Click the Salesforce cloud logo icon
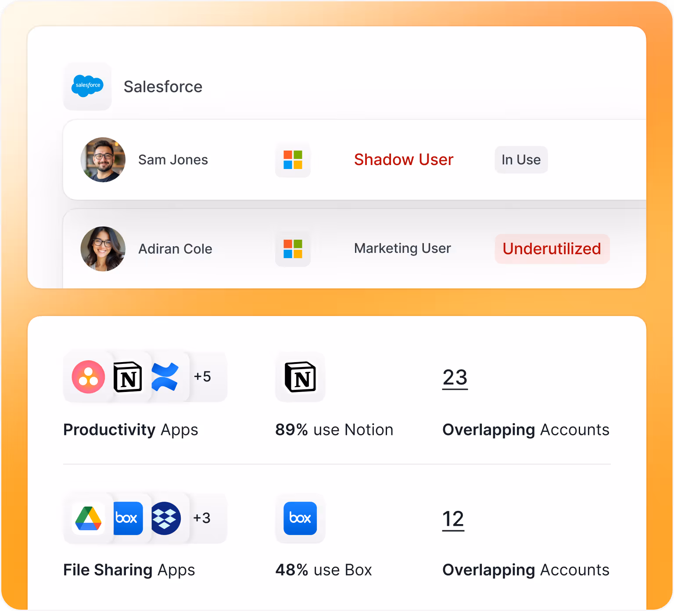This screenshot has width=674, height=611. click(87, 86)
